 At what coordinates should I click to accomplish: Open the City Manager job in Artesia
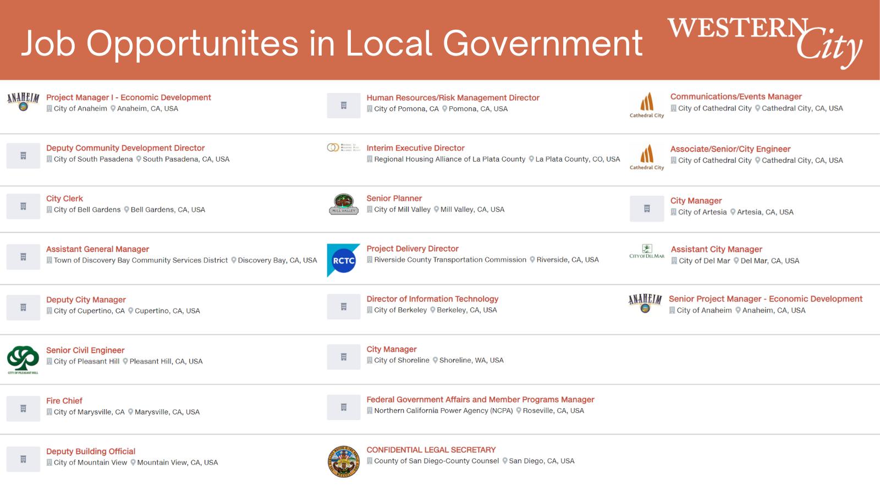(696, 201)
